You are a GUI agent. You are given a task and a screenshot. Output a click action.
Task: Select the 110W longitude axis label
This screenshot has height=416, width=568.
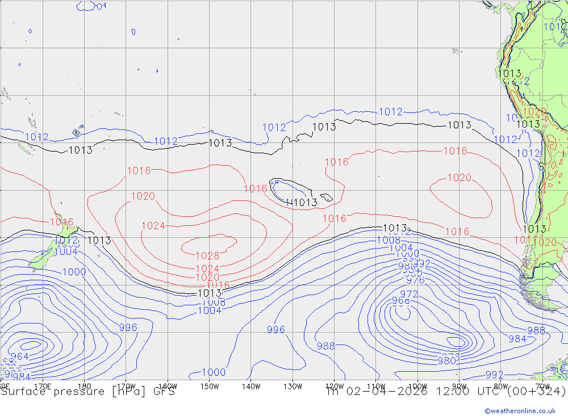[376, 386]
